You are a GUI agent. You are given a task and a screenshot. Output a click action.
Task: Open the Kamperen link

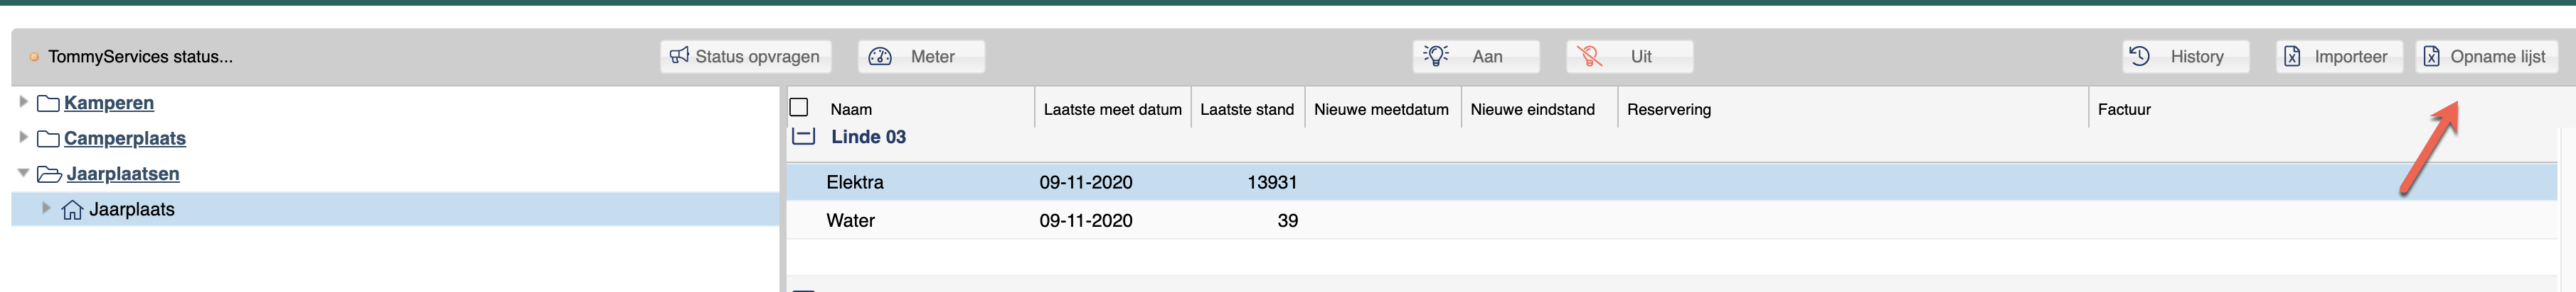tap(108, 103)
